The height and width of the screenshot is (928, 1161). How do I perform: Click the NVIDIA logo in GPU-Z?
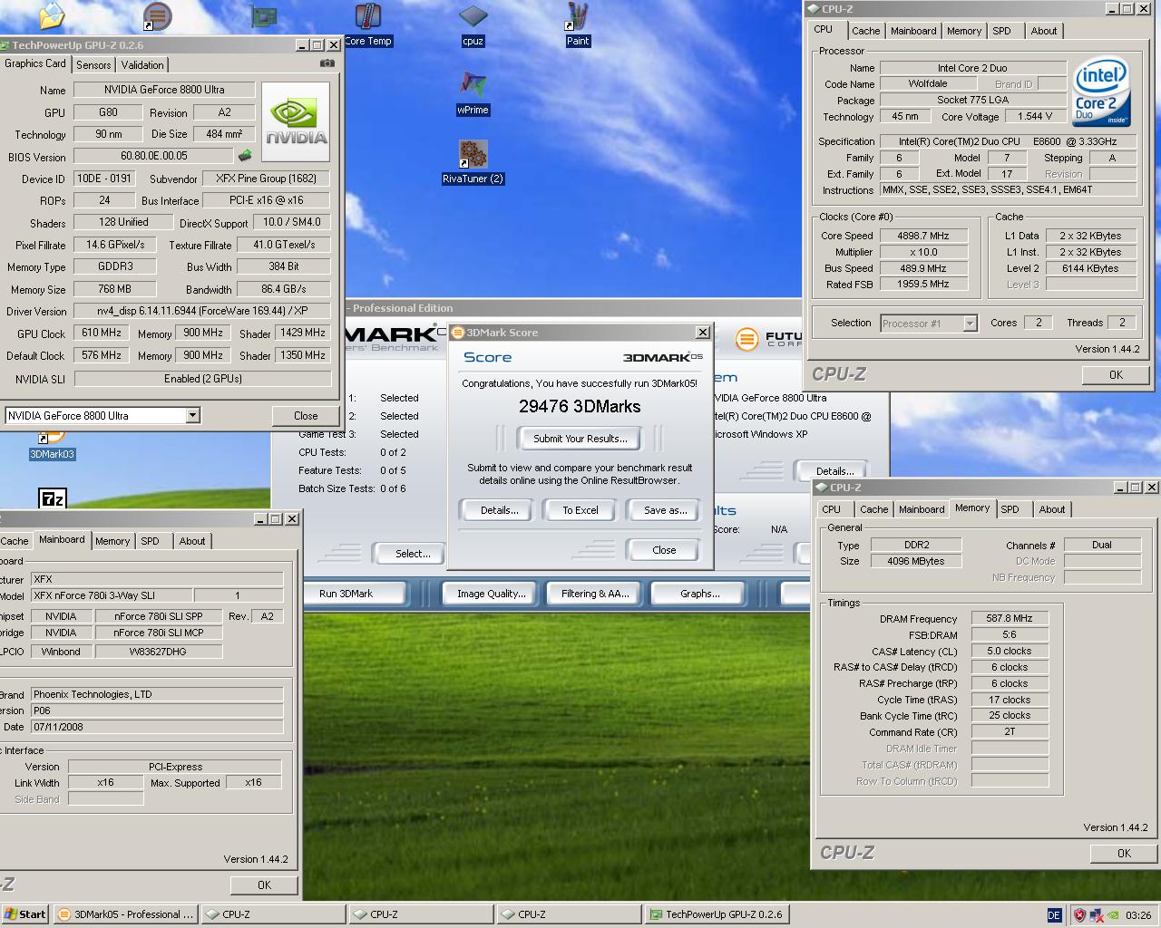296,121
